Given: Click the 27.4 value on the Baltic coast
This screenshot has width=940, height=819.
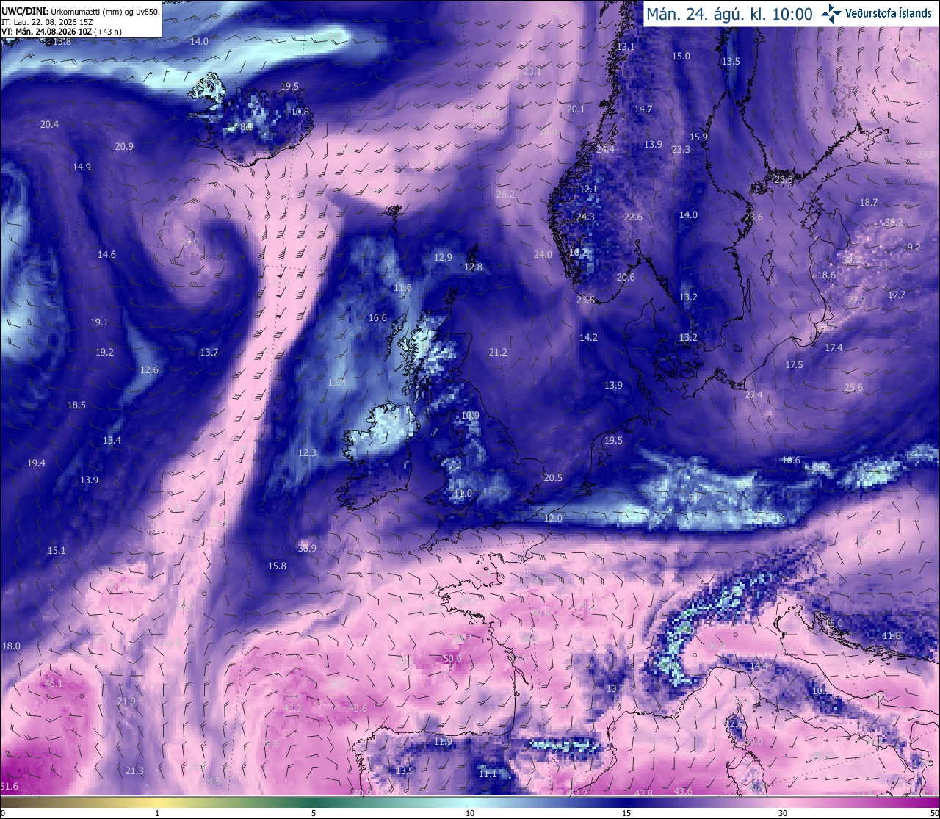Looking at the screenshot, I should (753, 395).
